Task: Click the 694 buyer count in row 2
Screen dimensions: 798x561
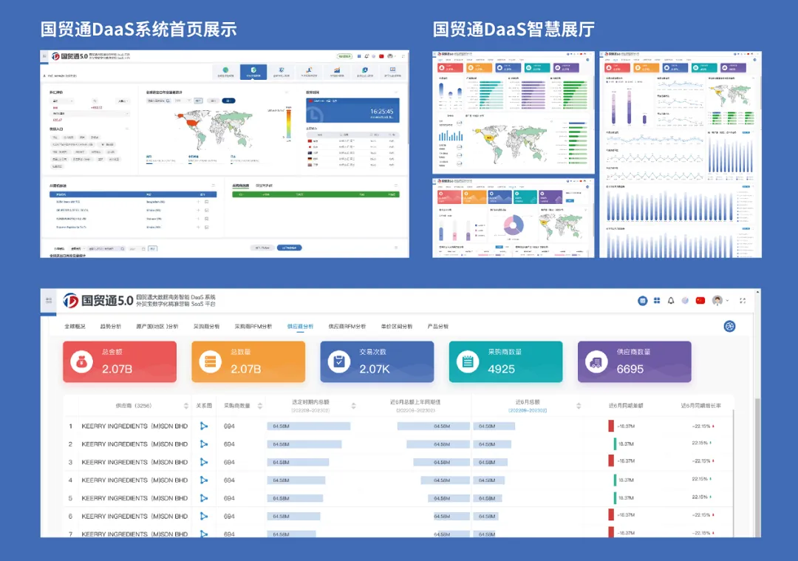Action: tap(229, 444)
